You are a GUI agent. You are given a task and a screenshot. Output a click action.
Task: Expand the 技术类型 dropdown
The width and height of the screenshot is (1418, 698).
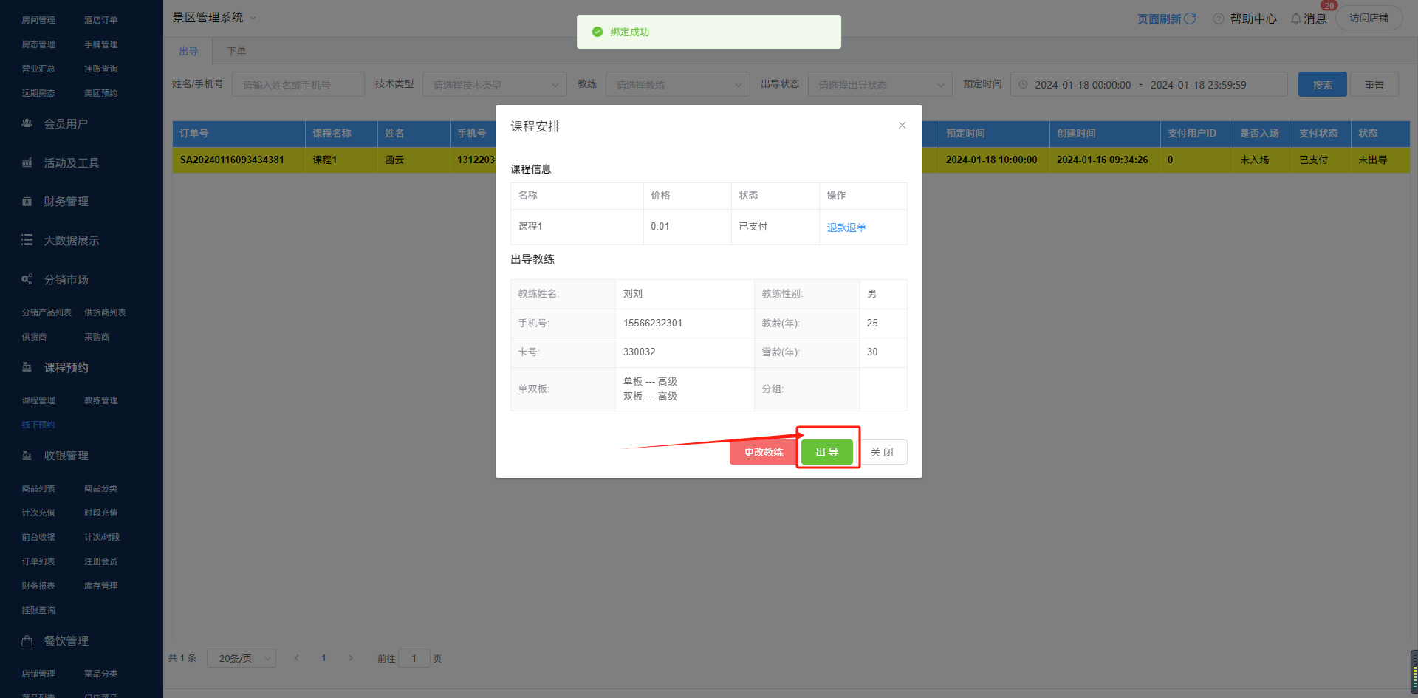(494, 85)
